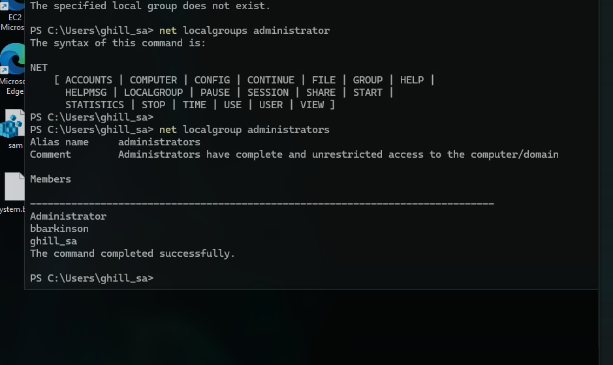Viewport: 613px width, 365px height.
Task: Click "LOCALGROUP" in the NET syntax list
Action: click(153, 93)
